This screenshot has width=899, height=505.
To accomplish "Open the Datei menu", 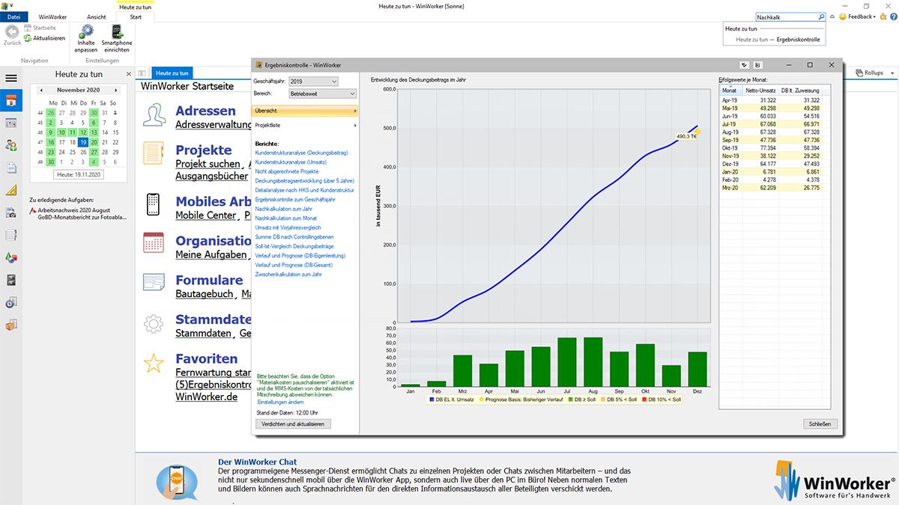I will pos(14,16).
